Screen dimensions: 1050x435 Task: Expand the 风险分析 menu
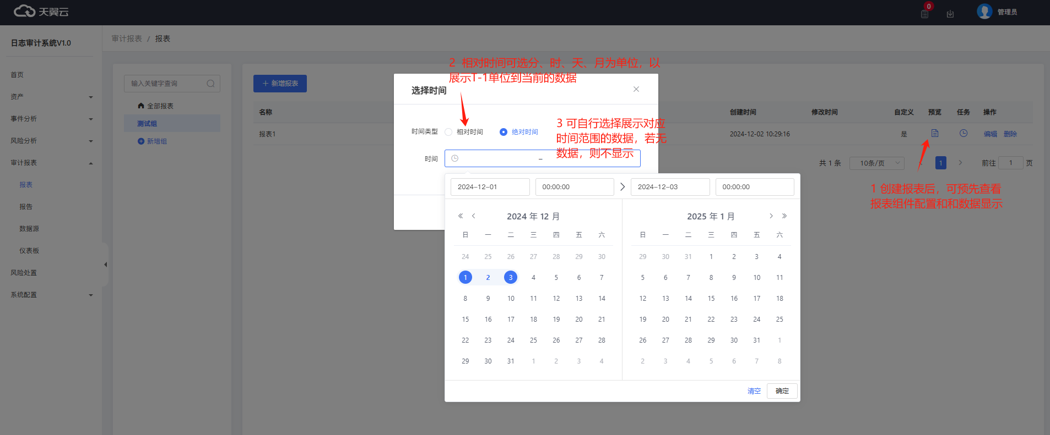pos(51,141)
